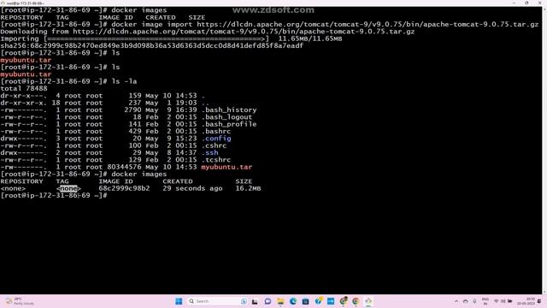Click the .bash_history file name
The width and height of the screenshot is (547, 308).
pos(229,110)
